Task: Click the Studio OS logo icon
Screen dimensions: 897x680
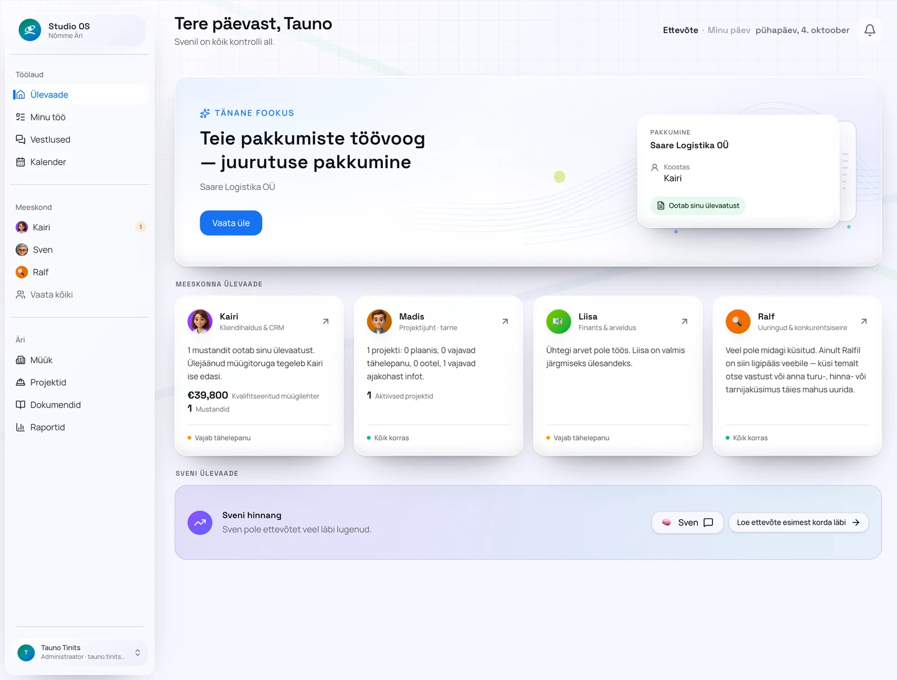Action: (30, 30)
